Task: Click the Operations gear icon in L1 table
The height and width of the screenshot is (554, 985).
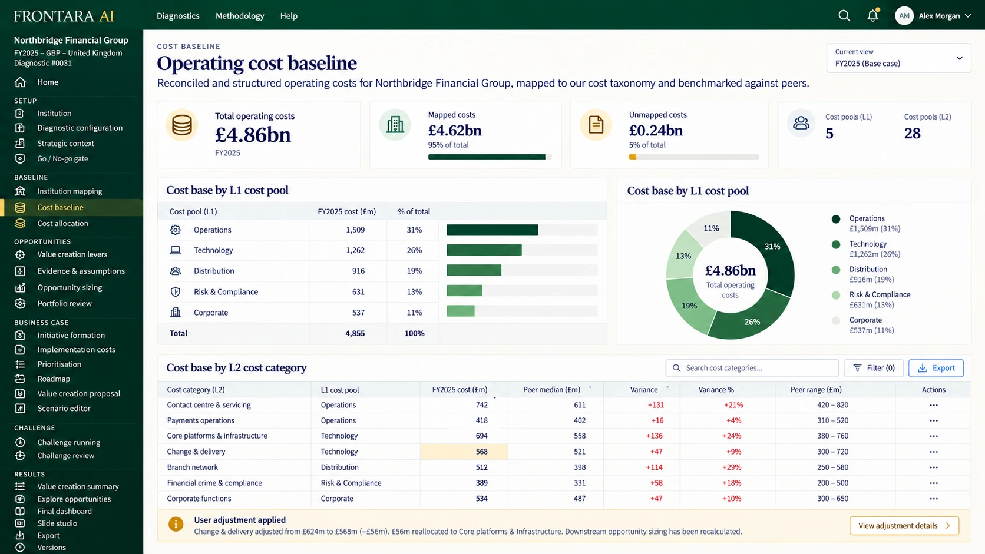Action: click(176, 230)
